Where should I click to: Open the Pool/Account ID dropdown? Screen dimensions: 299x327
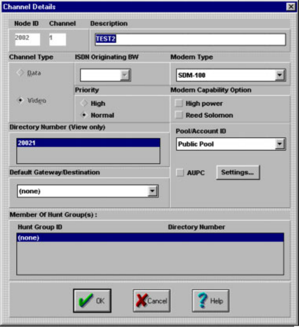[x=280, y=144]
